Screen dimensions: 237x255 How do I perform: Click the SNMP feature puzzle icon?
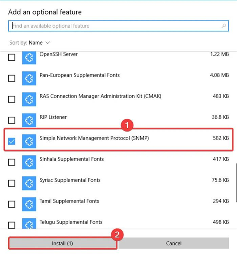point(29,141)
